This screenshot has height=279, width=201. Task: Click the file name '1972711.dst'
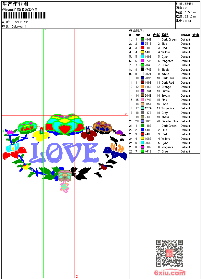(19, 22)
